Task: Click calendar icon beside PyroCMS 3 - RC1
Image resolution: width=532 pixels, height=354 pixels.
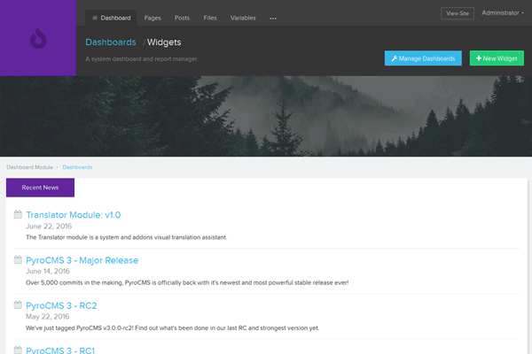Action: click(18, 350)
